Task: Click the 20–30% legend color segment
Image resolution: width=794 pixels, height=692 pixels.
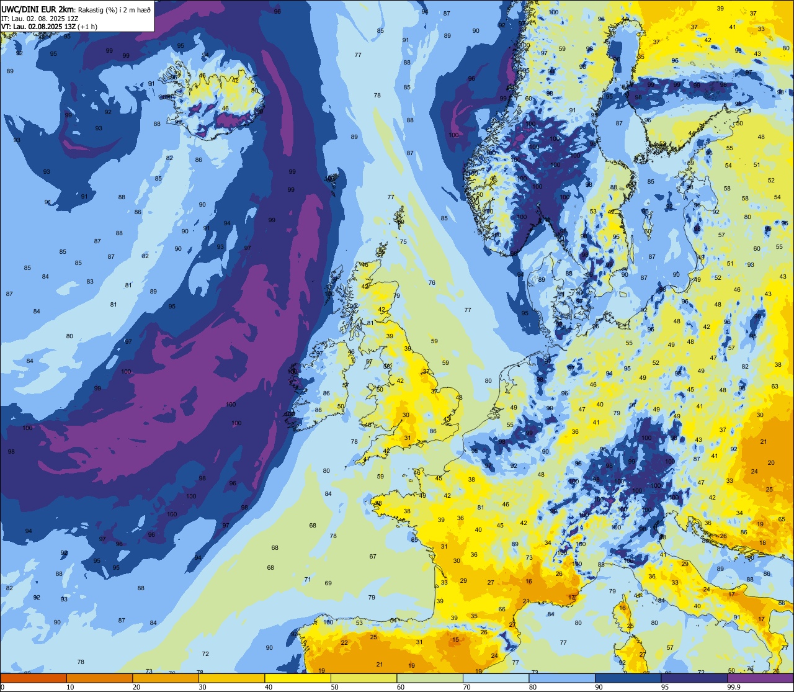Action: 166,678
